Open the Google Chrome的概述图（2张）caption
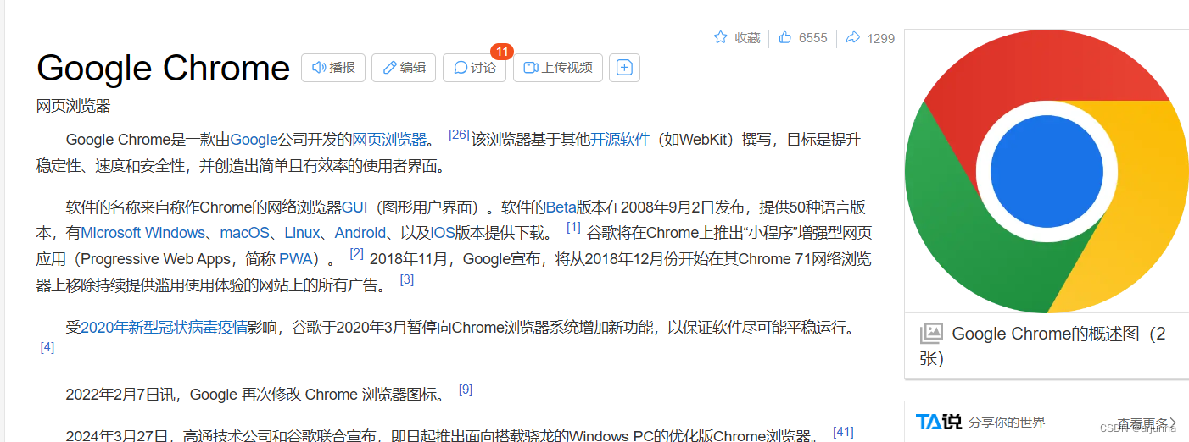Viewport: 1189px width, 442px height. click(x=1043, y=346)
